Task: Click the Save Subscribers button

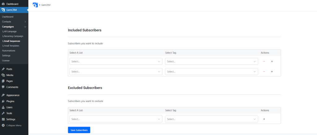Action: 79,130
